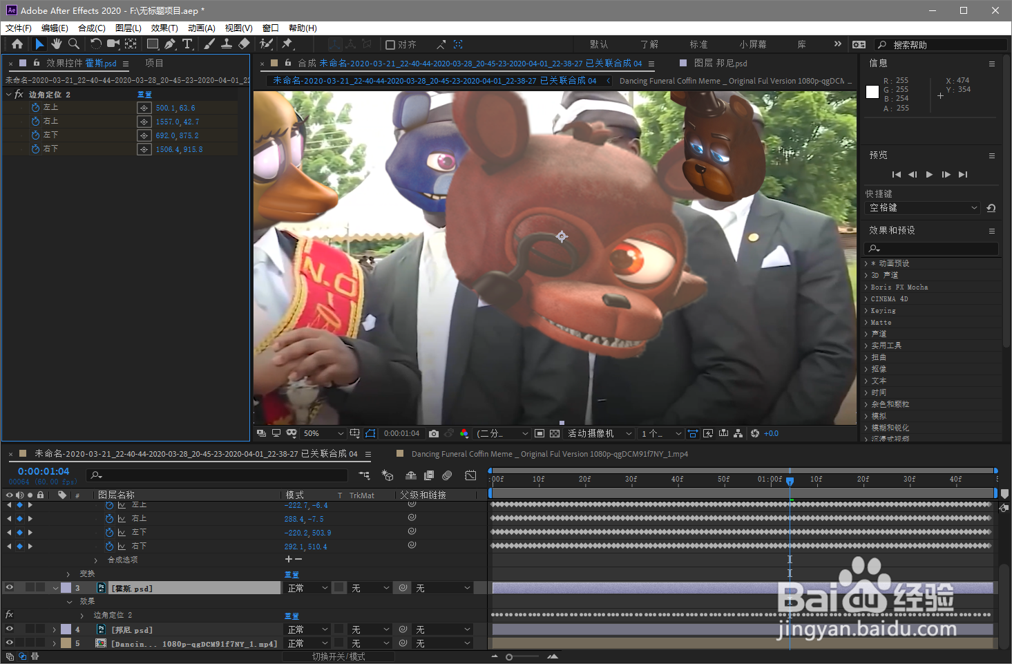Hide the 邦尼.psd layer
Viewport: 1012px width, 664px height.
10,629
